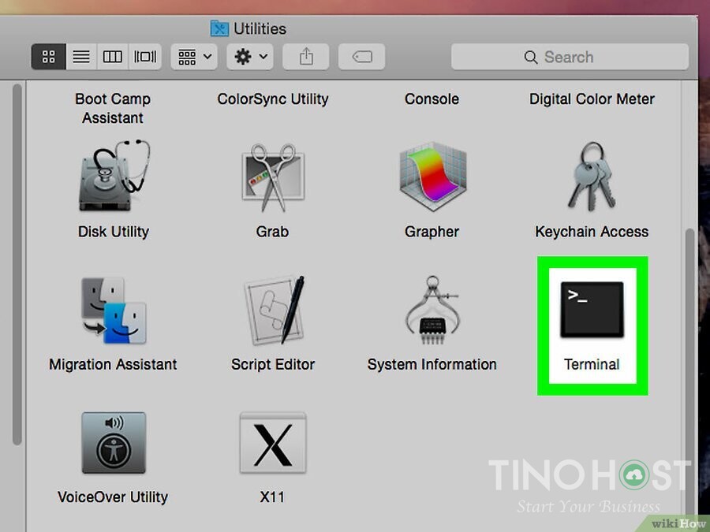Select the Terminal app icon
The image size is (710, 532).
click(592, 310)
